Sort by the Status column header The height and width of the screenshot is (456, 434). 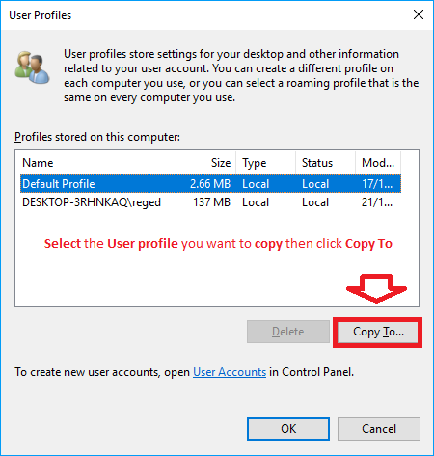[x=325, y=163]
